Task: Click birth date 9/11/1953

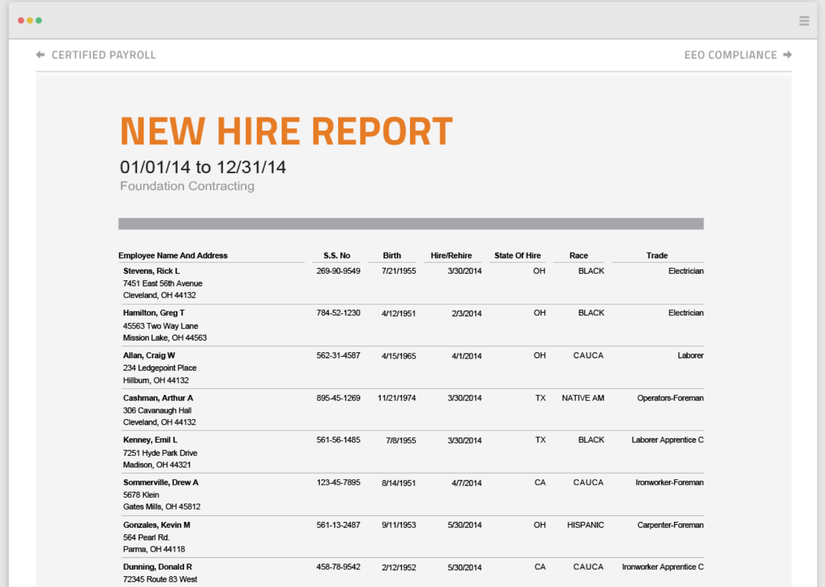Action: [399, 525]
